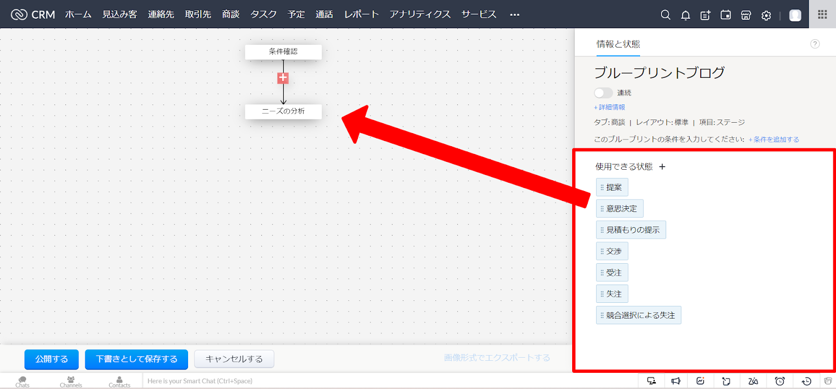Click the ブループリントブログ title text
Viewport: 836px width, 389px height.
pyautogui.click(x=659, y=73)
